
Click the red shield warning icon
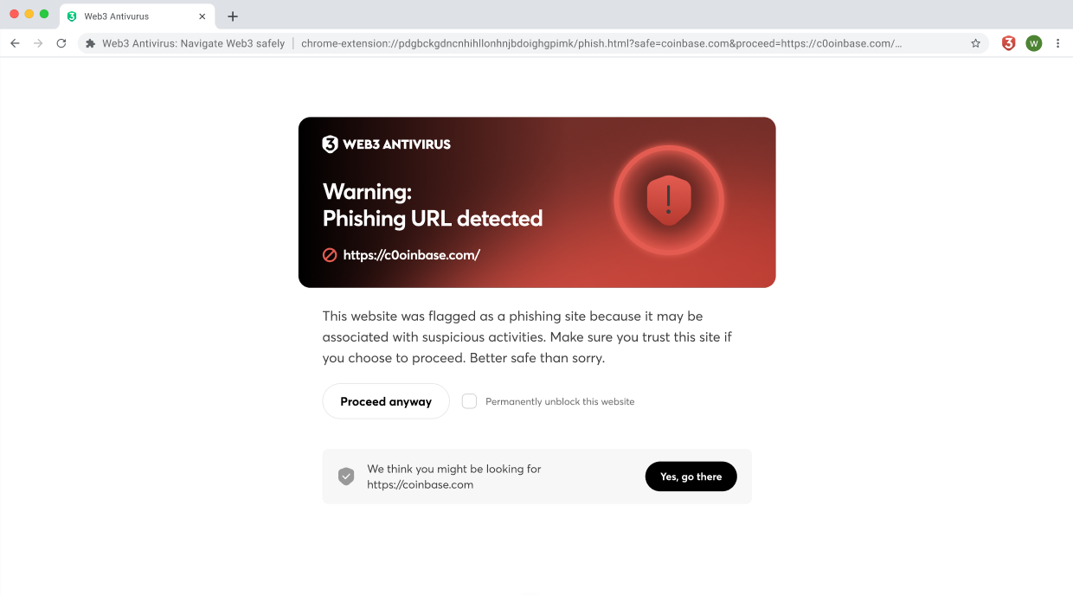(x=668, y=201)
